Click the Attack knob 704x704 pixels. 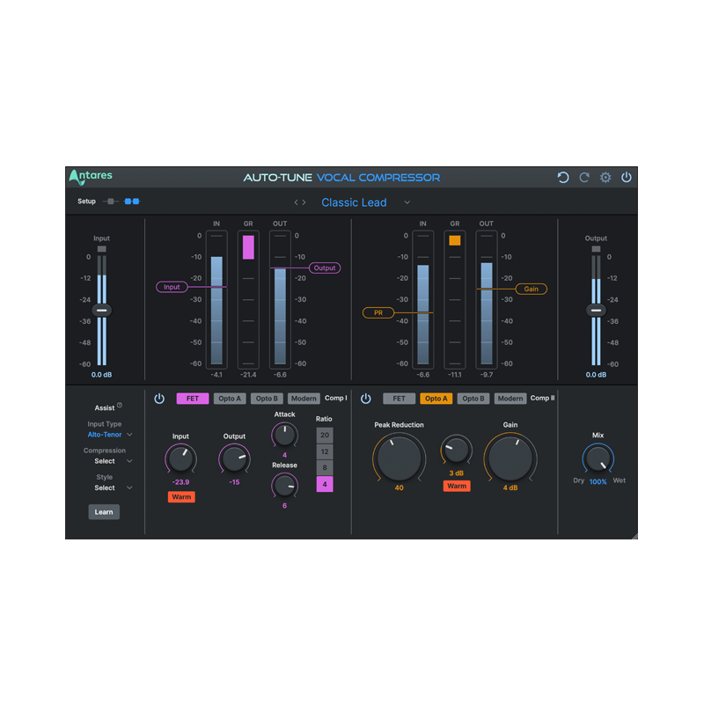coord(284,435)
